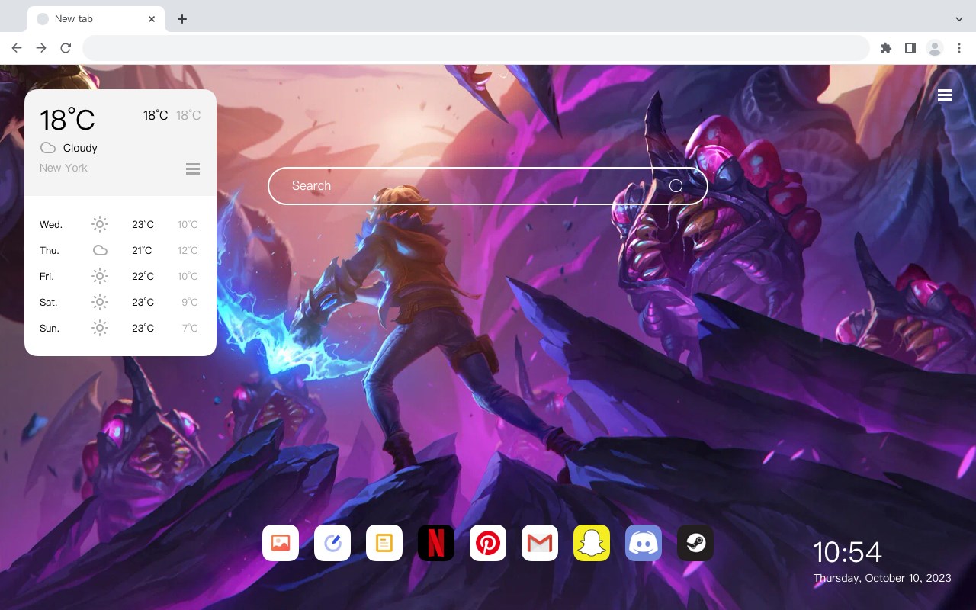The height and width of the screenshot is (610, 976).
Task: Click into the Search field
Action: (x=488, y=186)
